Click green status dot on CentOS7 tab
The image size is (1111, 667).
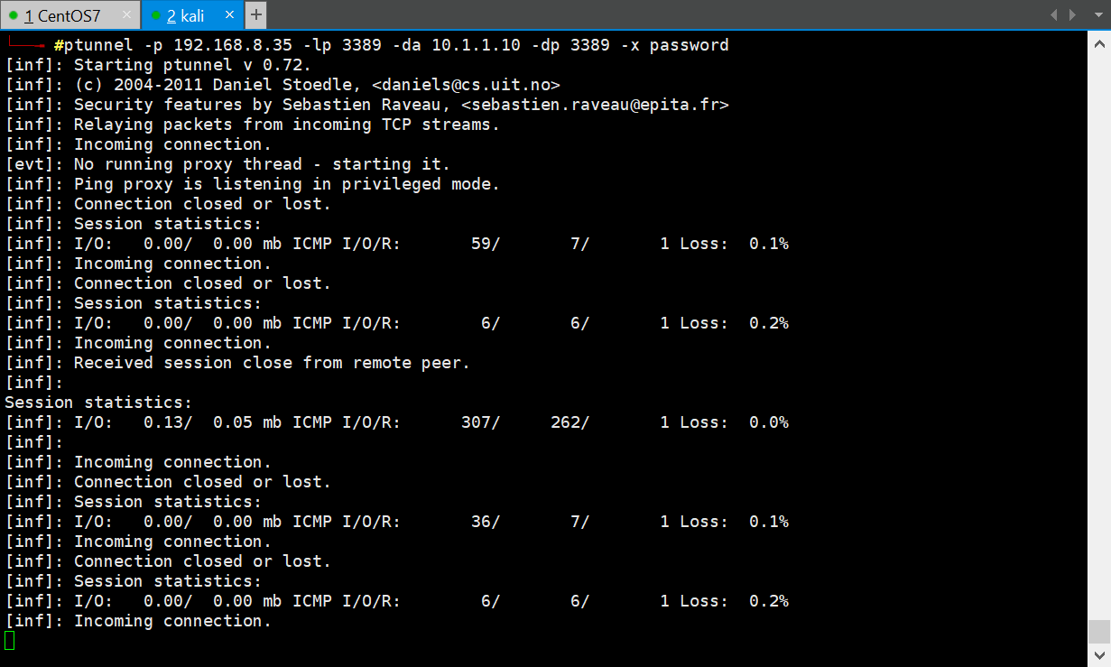(14, 16)
